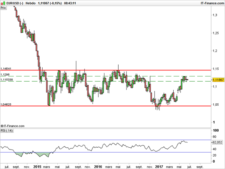The height and width of the screenshot is (169, 225).
Task: Click the Prix panel label
Action: tap(3, 8)
